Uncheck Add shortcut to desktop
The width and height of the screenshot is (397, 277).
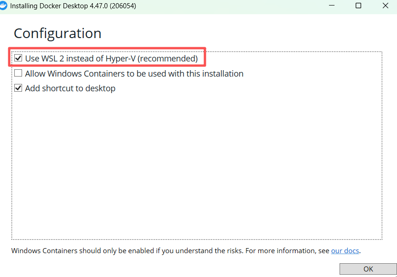(18, 88)
